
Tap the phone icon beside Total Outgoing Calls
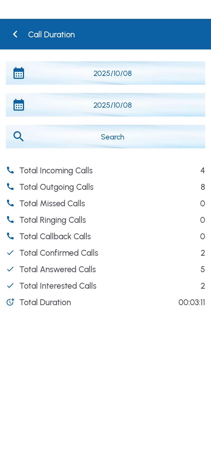point(10,187)
